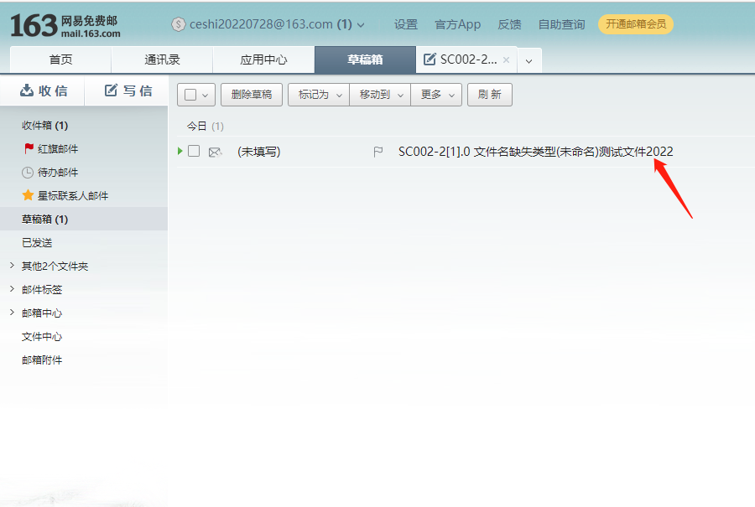Click the 删除草稿 button
The image size is (755, 507).
pyautogui.click(x=251, y=94)
